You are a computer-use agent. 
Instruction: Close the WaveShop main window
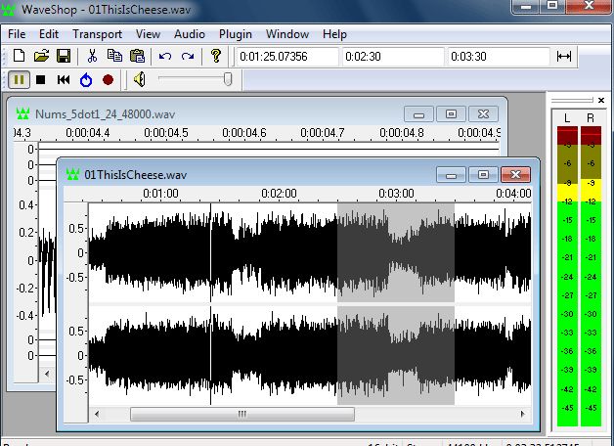589,6
